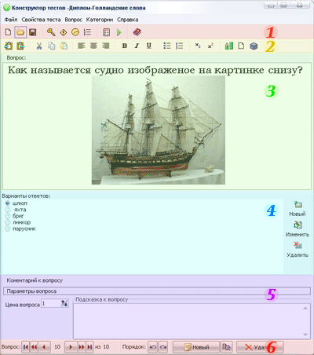Open the Справка menu
This screenshot has width=314, height=355.
pos(128,20)
